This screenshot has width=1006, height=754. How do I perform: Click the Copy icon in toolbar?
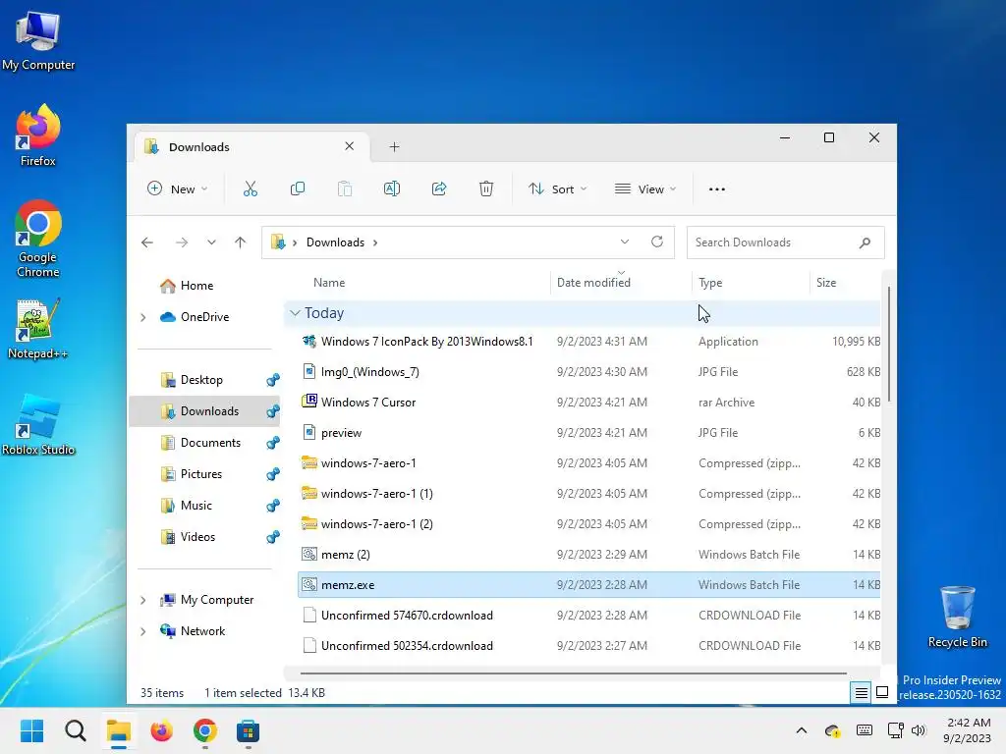click(297, 189)
